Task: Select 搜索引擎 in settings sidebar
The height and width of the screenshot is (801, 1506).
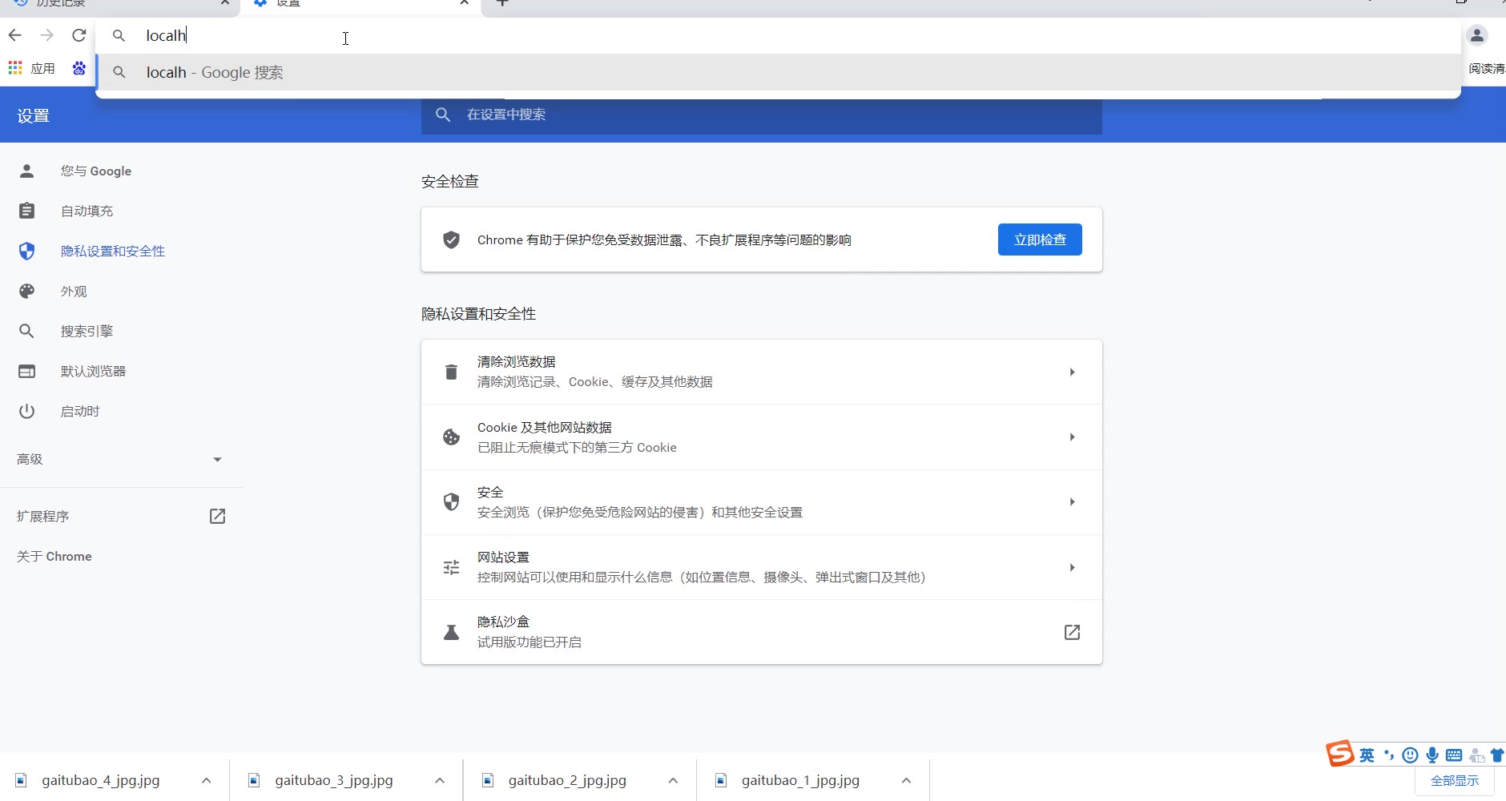Action: click(x=87, y=331)
